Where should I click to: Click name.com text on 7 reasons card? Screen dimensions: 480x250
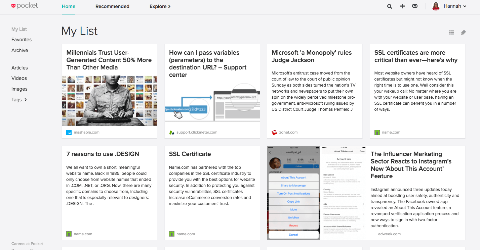tap(83, 234)
